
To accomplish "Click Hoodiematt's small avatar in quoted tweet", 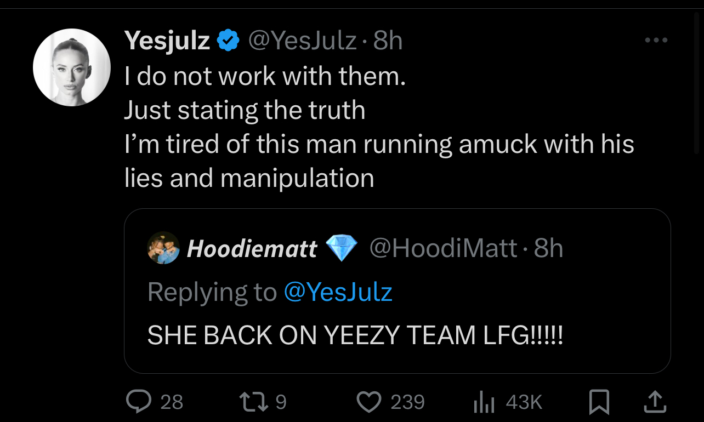I will click(x=163, y=248).
